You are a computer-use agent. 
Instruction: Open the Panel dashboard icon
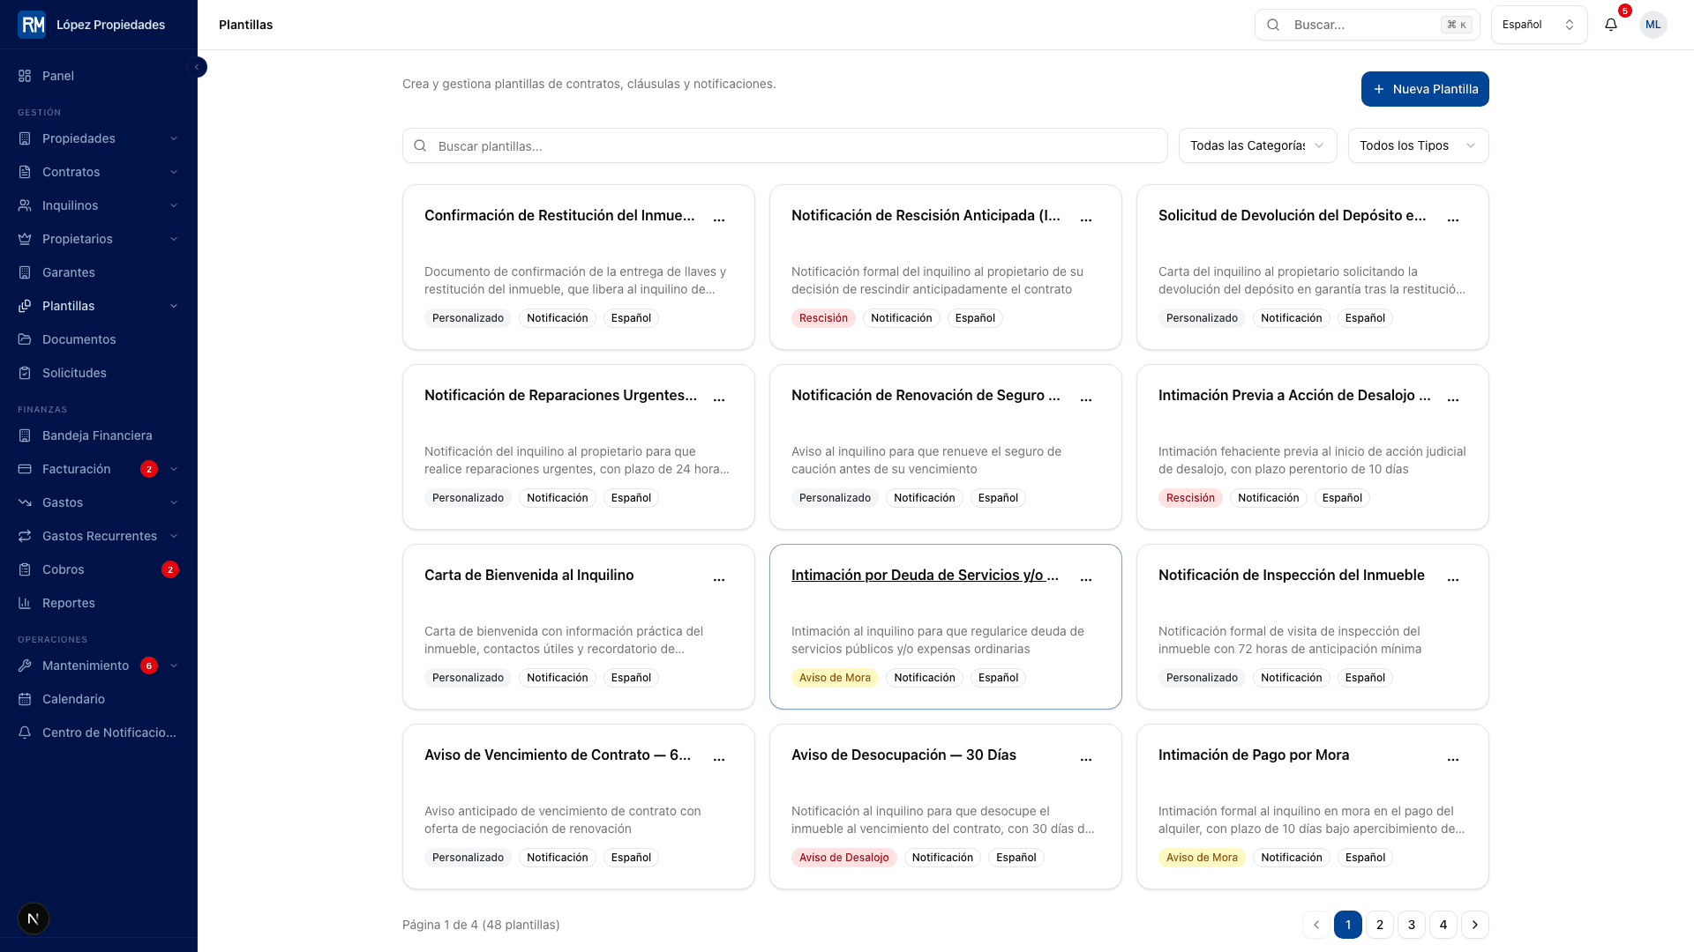(25, 76)
